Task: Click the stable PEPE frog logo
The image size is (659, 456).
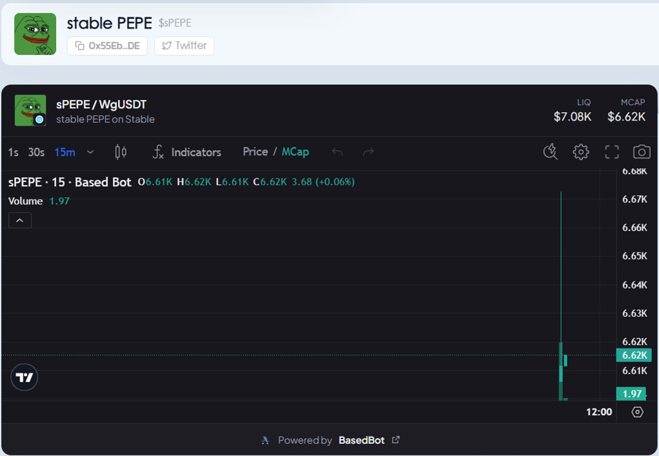Action: click(x=35, y=34)
